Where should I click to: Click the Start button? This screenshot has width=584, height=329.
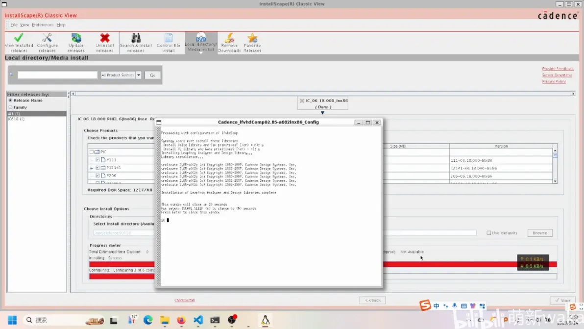[563, 300]
